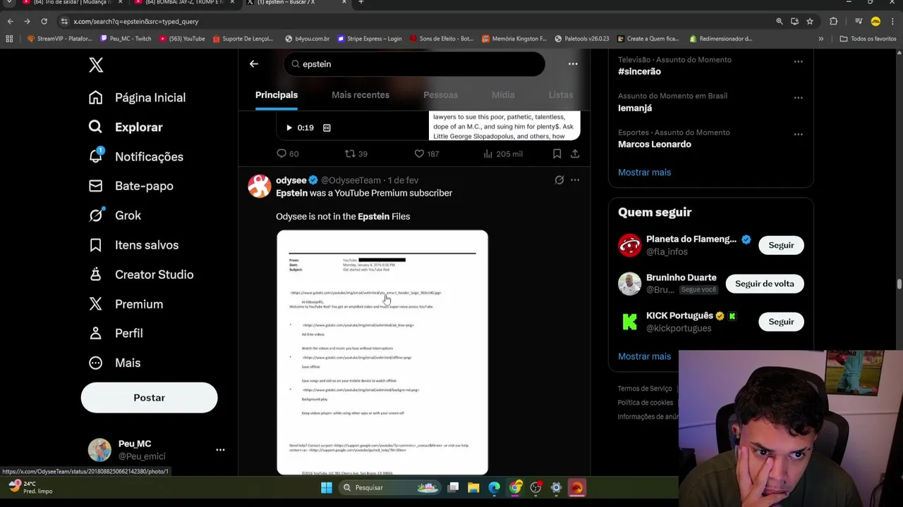Click the back arrow next to search

(x=254, y=64)
